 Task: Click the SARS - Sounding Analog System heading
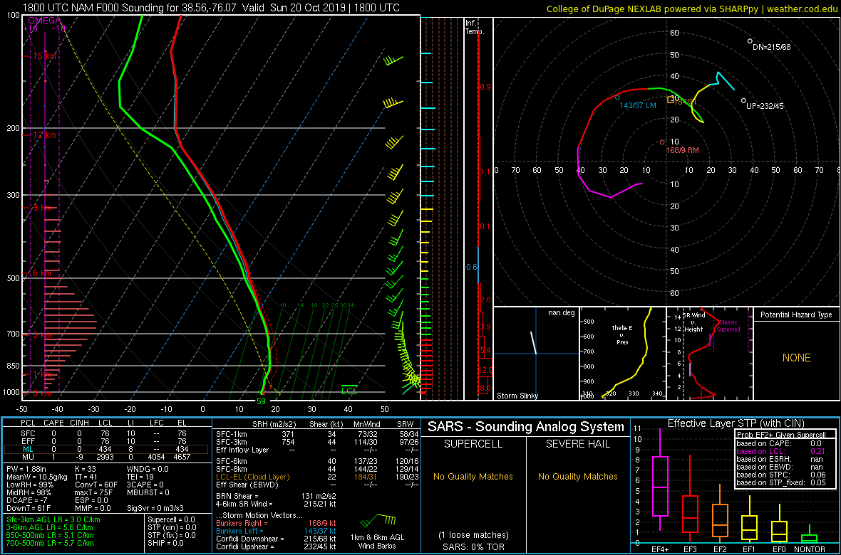(x=526, y=427)
